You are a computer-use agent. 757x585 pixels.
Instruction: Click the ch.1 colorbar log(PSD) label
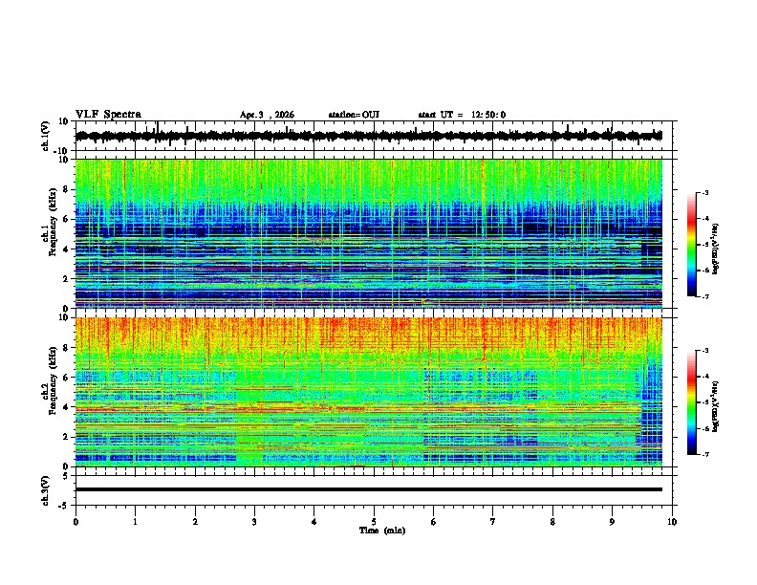(x=716, y=249)
